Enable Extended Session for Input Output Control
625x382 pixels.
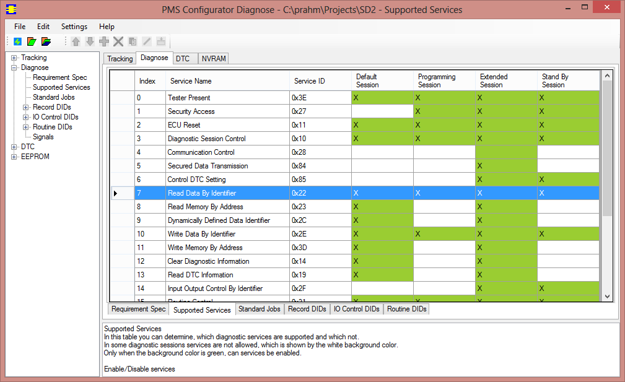pyautogui.click(x=505, y=288)
